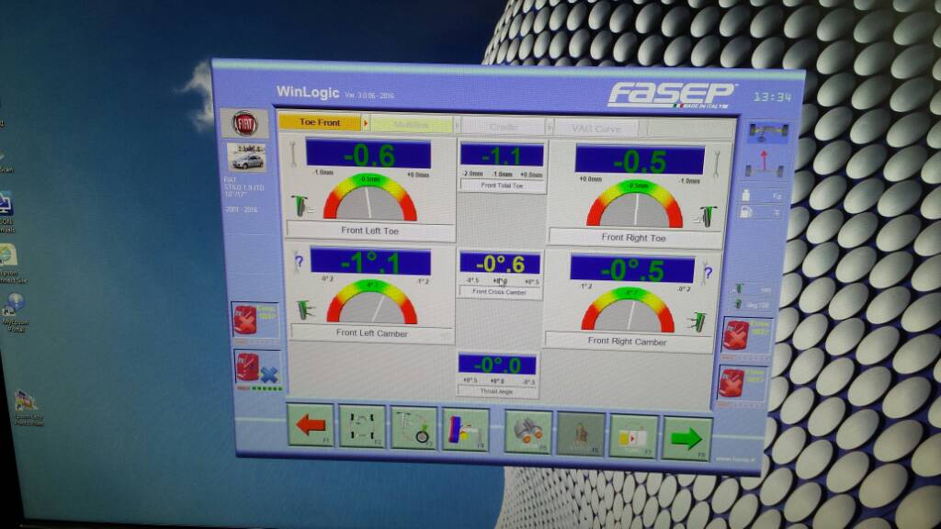Click the Front Left Camber label

[x=371, y=333]
